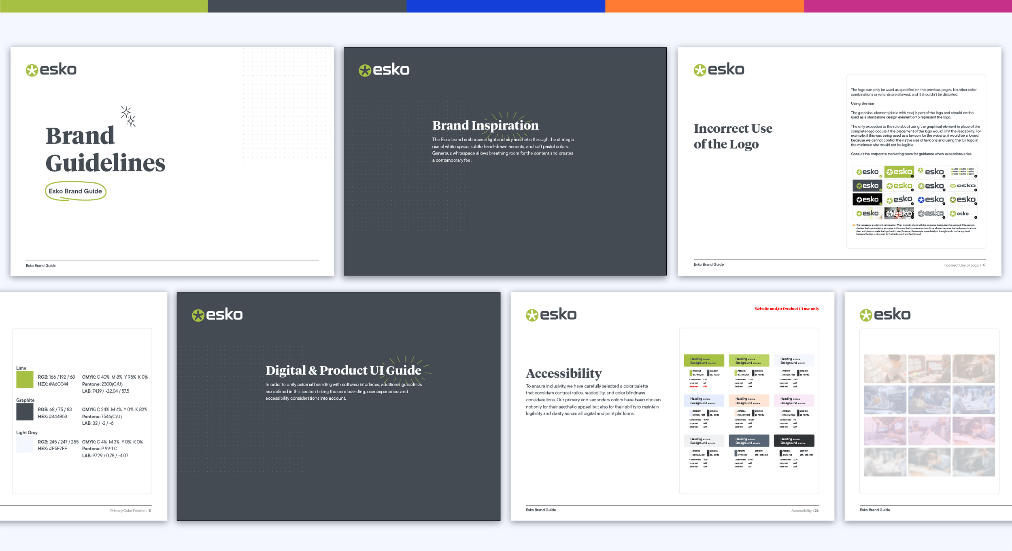Click the Brand Inspiration heading
1012x551 pixels.
click(x=485, y=125)
